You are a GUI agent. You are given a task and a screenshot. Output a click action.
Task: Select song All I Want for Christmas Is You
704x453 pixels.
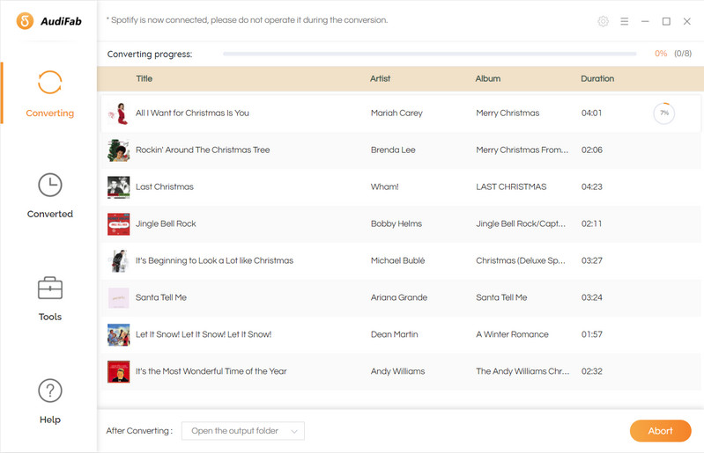[192, 113]
